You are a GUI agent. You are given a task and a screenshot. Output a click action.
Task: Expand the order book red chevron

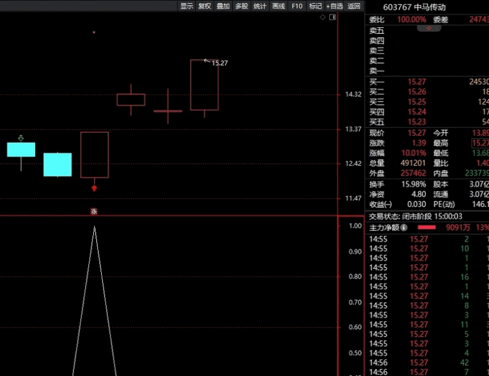point(429,28)
